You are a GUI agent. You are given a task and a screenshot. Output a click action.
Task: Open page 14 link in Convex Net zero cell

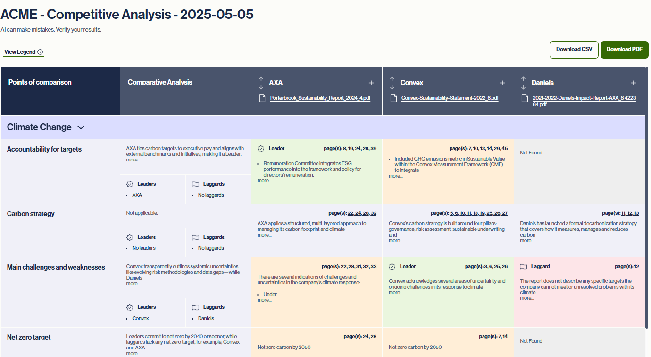[505, 336]
